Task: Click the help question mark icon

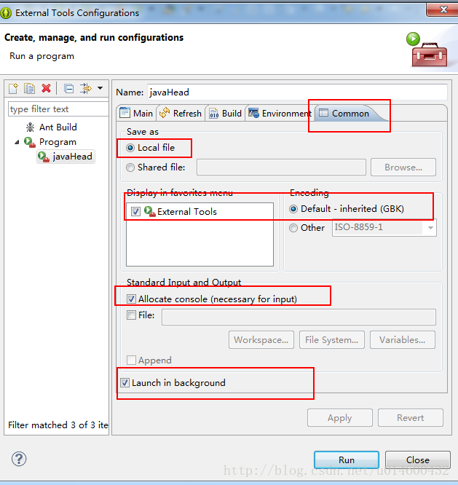Action: pos(19,459)
